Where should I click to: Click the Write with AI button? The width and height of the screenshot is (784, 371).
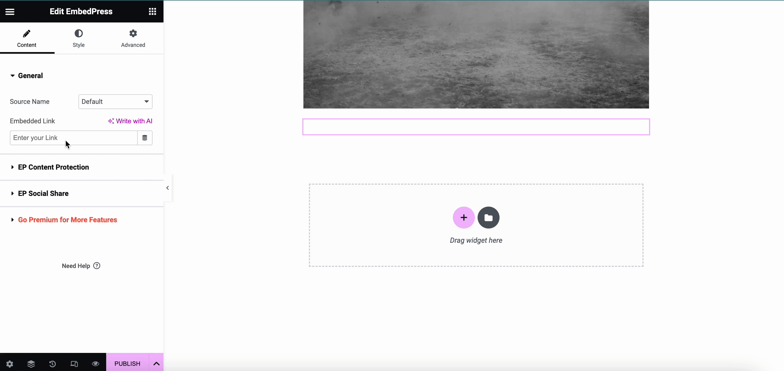130,121
